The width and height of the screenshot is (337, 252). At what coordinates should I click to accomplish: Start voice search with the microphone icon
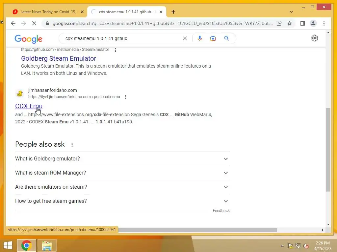(x=200, y=38)
